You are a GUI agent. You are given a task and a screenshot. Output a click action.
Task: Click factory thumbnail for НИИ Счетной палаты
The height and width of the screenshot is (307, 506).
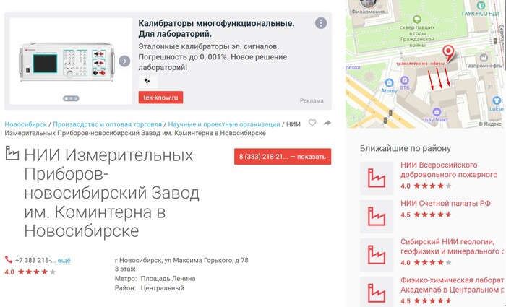[377, 217]
